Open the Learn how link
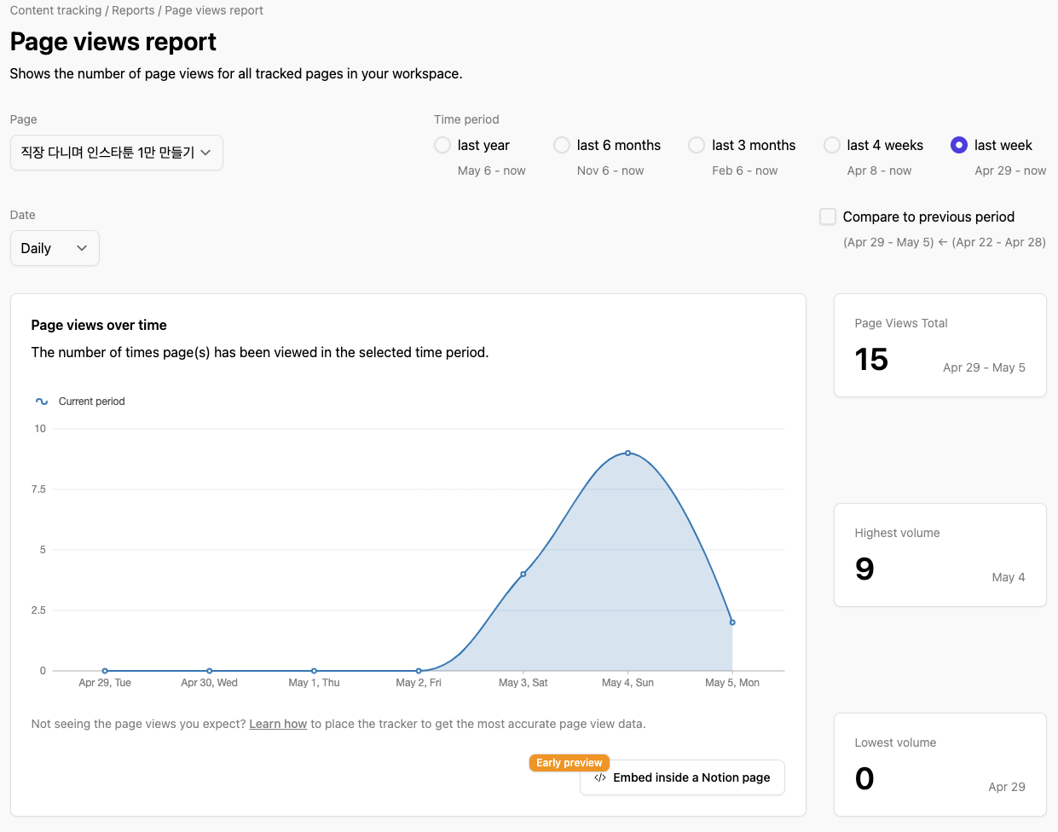Viewport: 1058px width, 832px height. click(x=278, y=724)
